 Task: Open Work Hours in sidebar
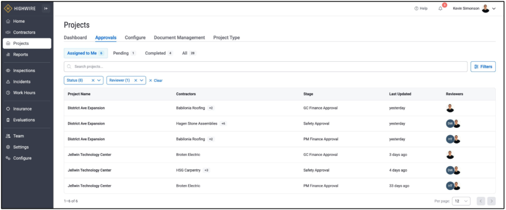click(27, 93)
